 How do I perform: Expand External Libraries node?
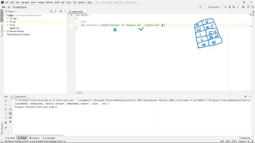tap(5, 31)
